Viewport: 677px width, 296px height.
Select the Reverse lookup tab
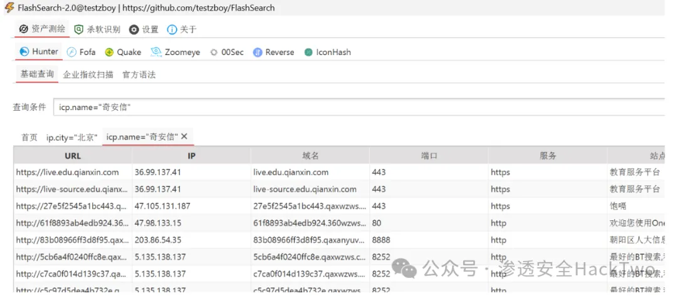tap(274, 53)
